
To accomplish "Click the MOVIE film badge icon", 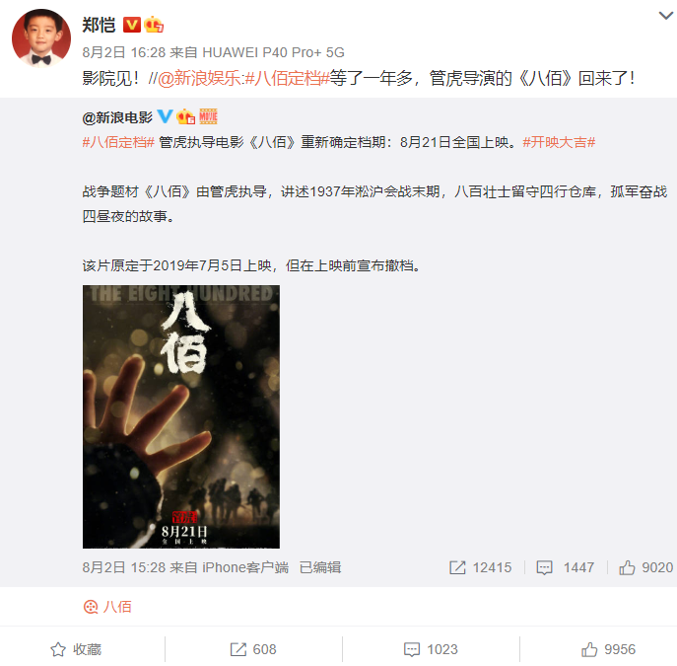I will (x=208, y=116).
